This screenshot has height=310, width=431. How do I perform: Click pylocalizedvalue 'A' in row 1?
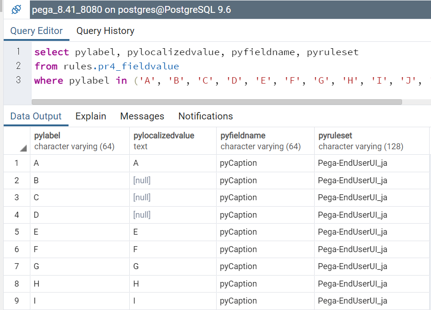(173, 163)
